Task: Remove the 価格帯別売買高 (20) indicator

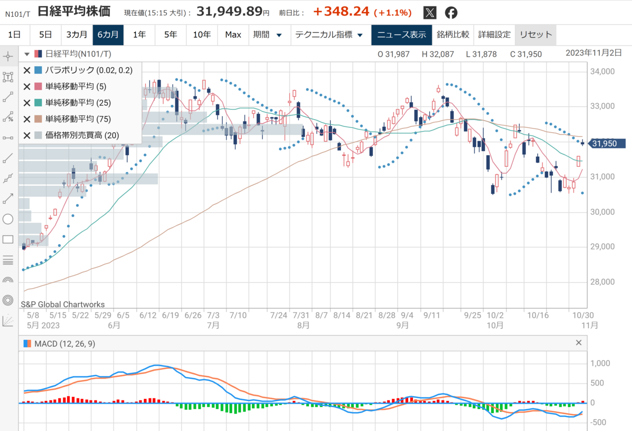Action: [x=27, y=135]
